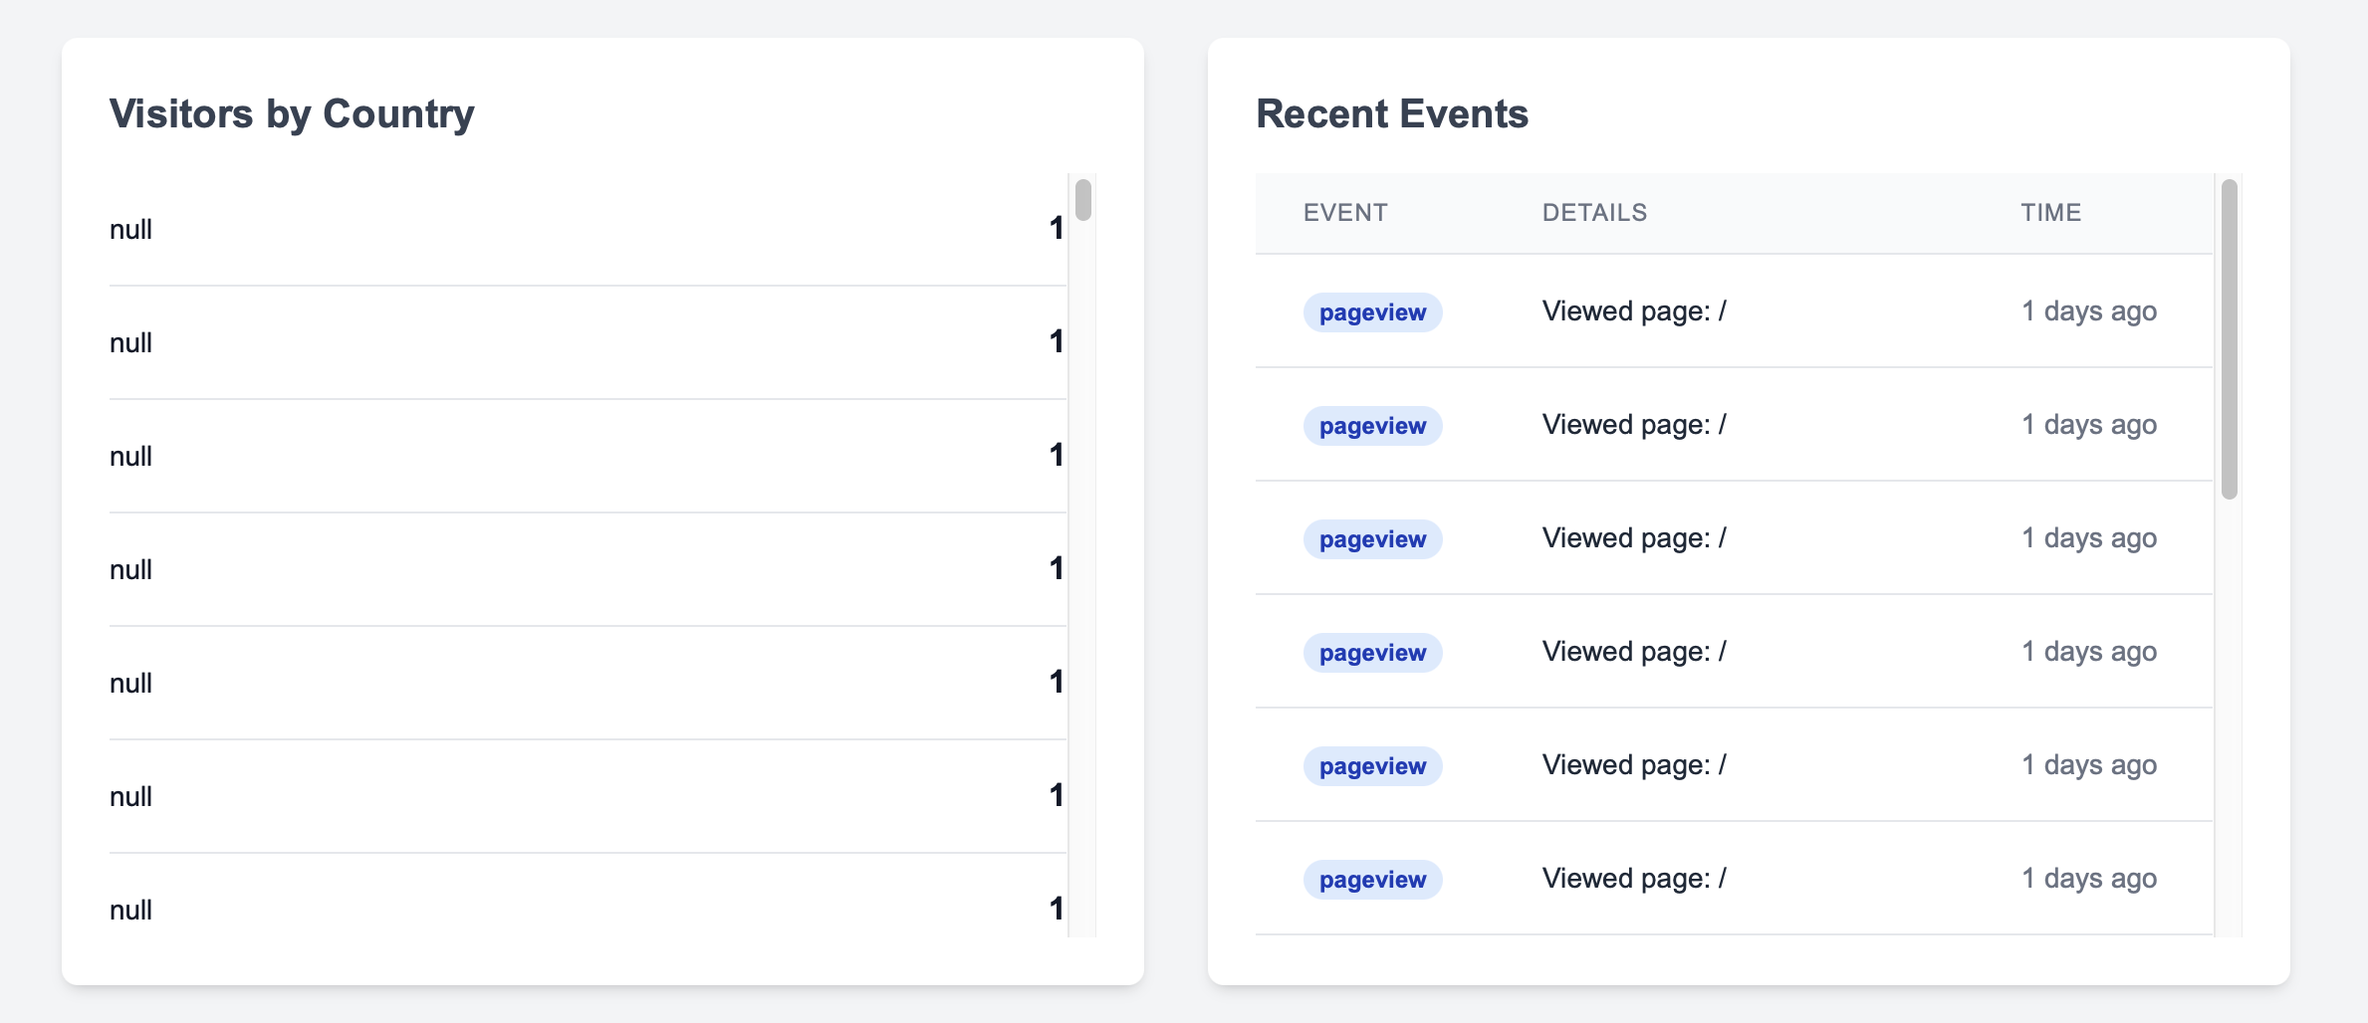Select the first null country entry
2368x1023 pixels.
[130, 230]
